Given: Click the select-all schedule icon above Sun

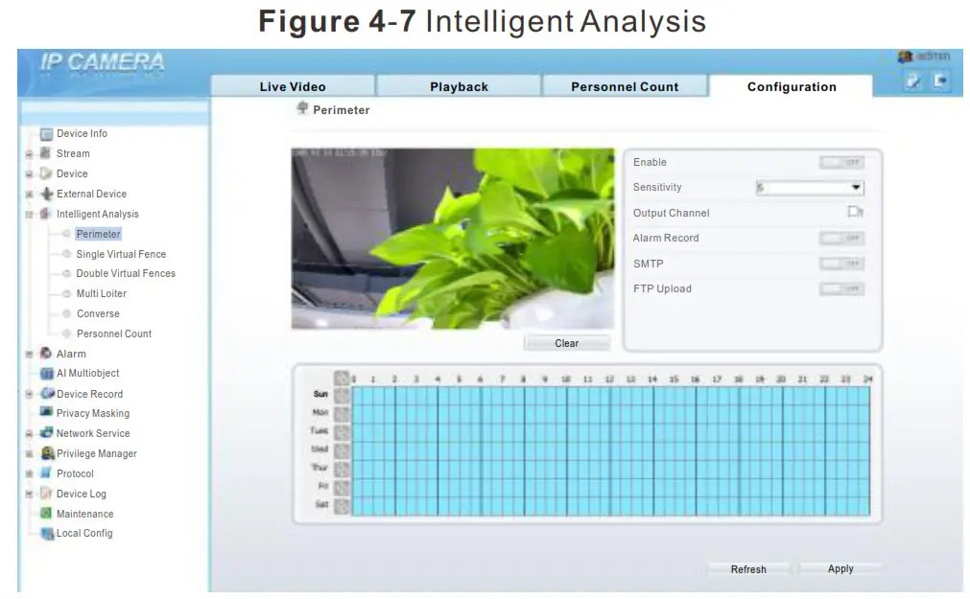Looking at the screenshot, I should (342, 378).
